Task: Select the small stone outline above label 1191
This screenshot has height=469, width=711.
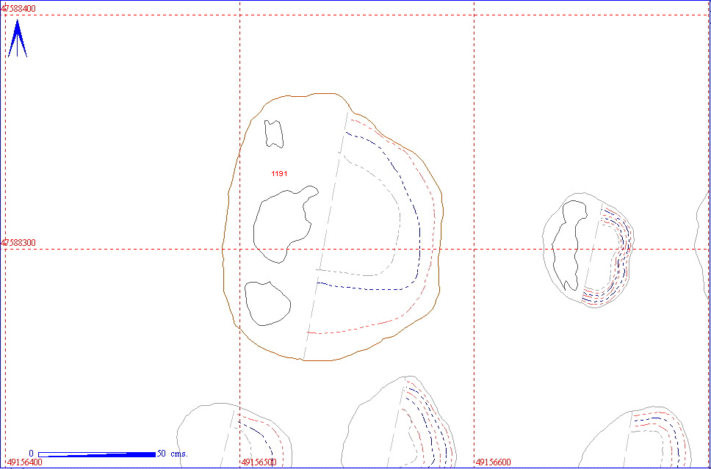Action: 274,134
